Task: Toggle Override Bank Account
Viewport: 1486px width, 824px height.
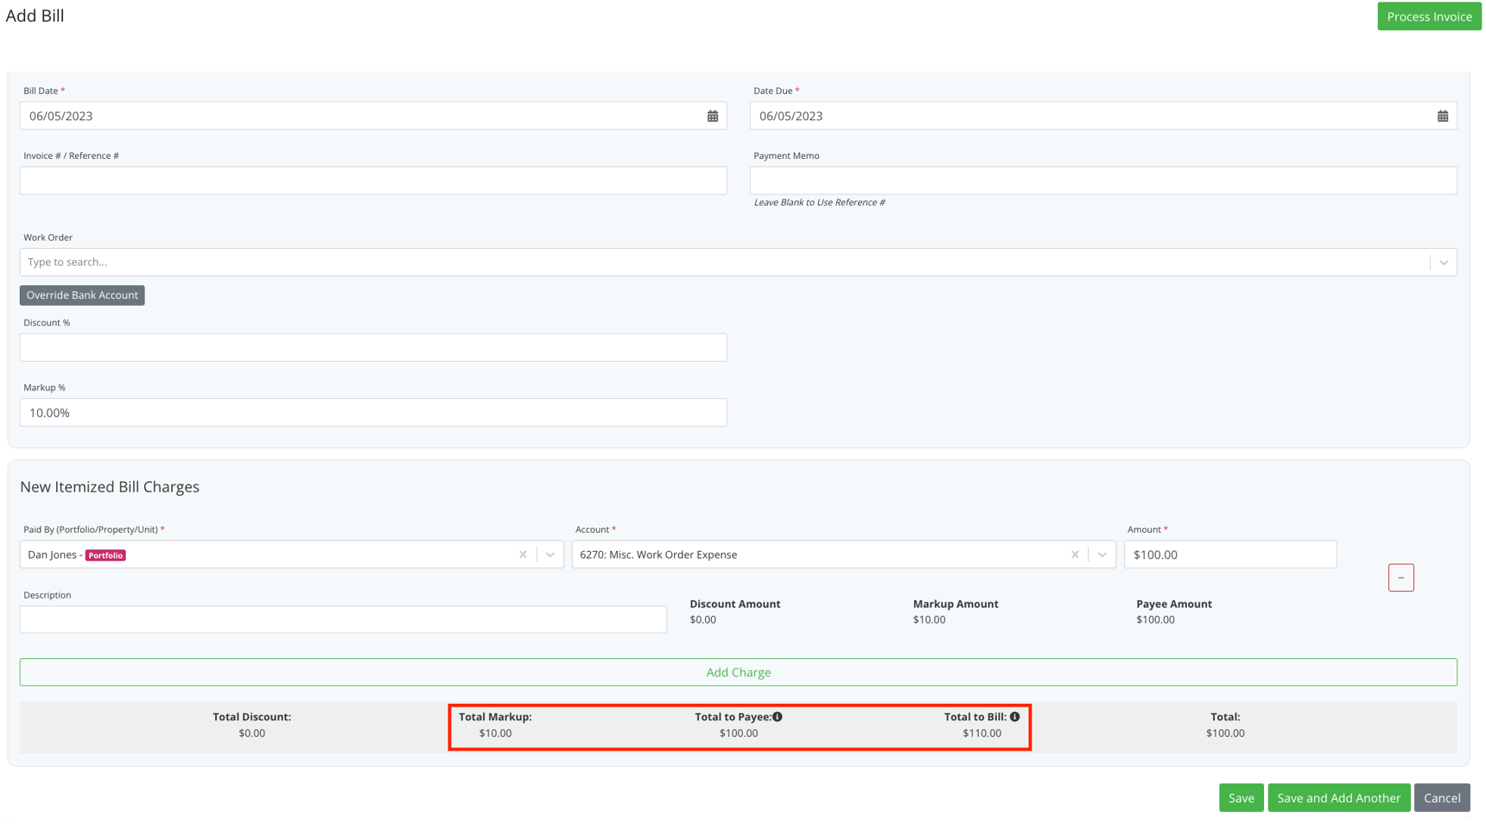Action: point(82,295)
